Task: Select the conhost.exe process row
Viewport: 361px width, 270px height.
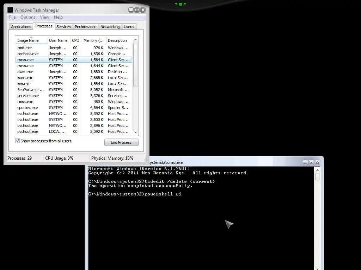Action: click(x=74, y=54)
